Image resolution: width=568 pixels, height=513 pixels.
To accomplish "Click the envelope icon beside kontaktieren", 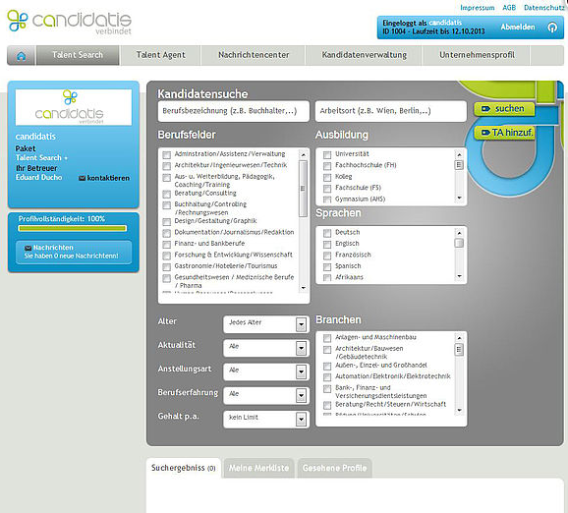I will coord(83,178).
